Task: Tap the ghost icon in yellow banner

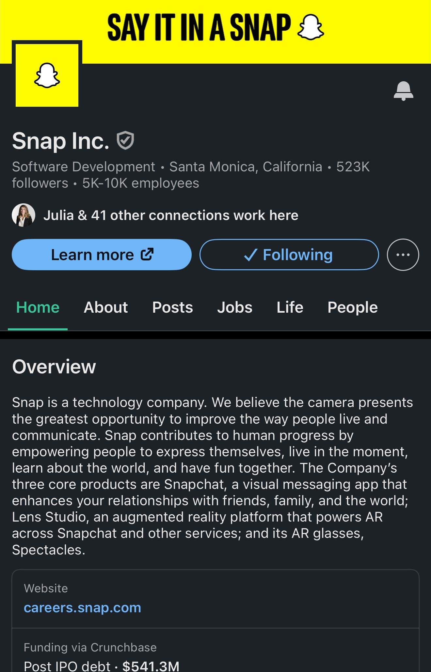Action: point(311,27)
